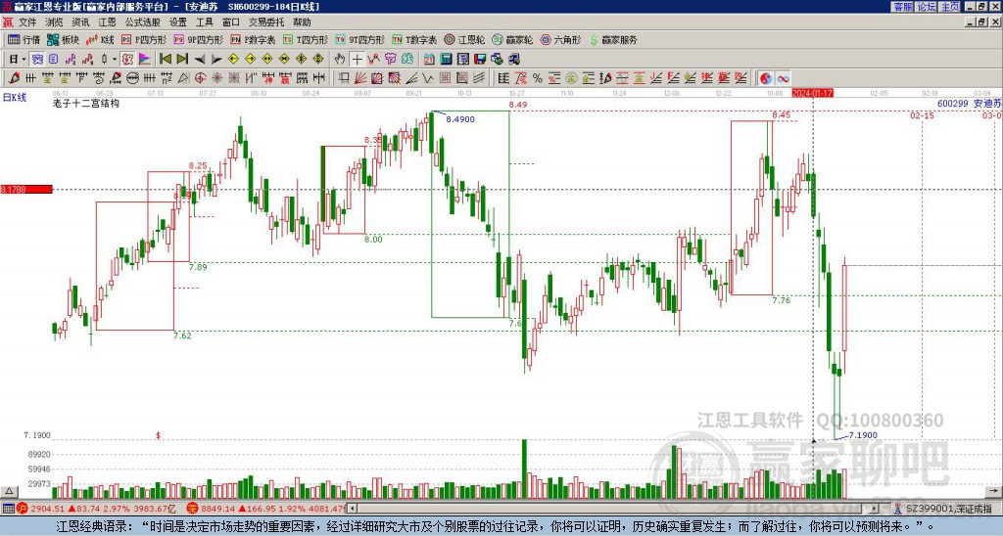Click the 600299 安迪苏 stock label

click(x=969, y=103)
